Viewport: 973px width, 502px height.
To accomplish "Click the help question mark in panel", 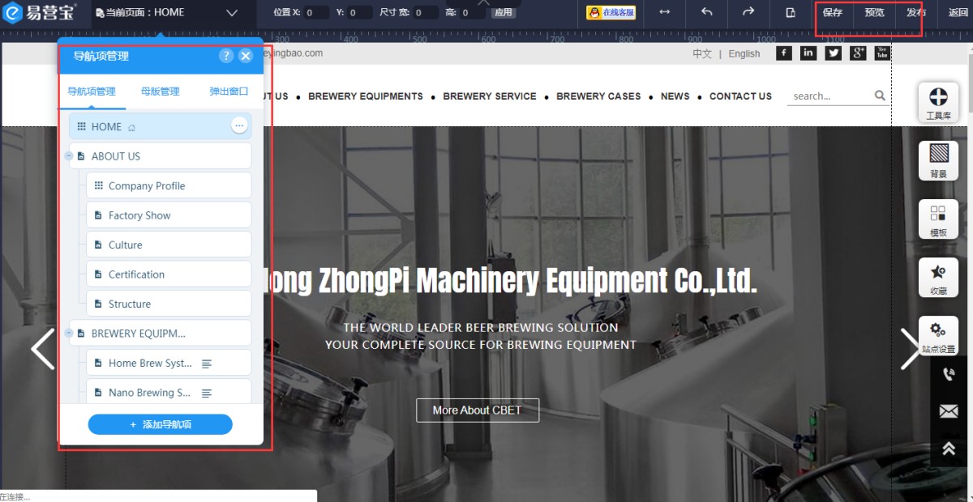I will 226,55.
